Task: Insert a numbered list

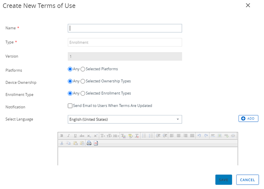Action: [x=151, y=136]
